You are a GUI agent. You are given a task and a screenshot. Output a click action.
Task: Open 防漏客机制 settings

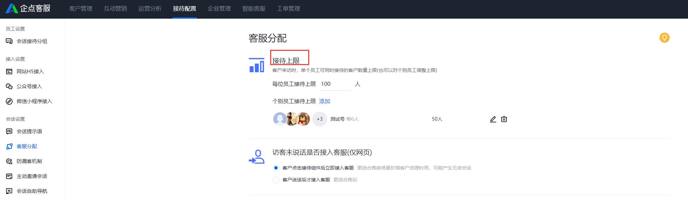[x=29, y=161]
